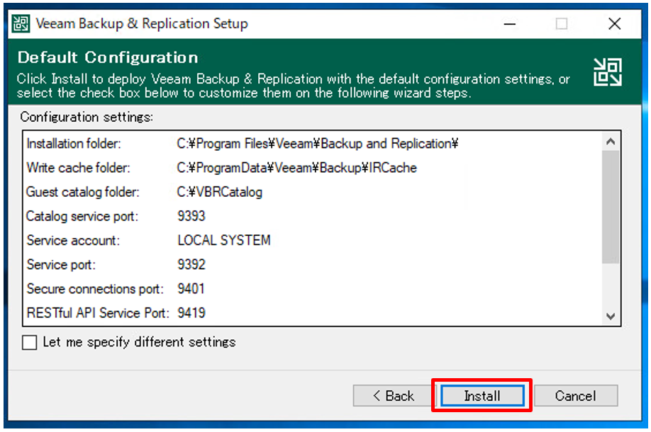Select the Catalog service port label
This screenshot has height=432, width=651.
pos(82,217)
